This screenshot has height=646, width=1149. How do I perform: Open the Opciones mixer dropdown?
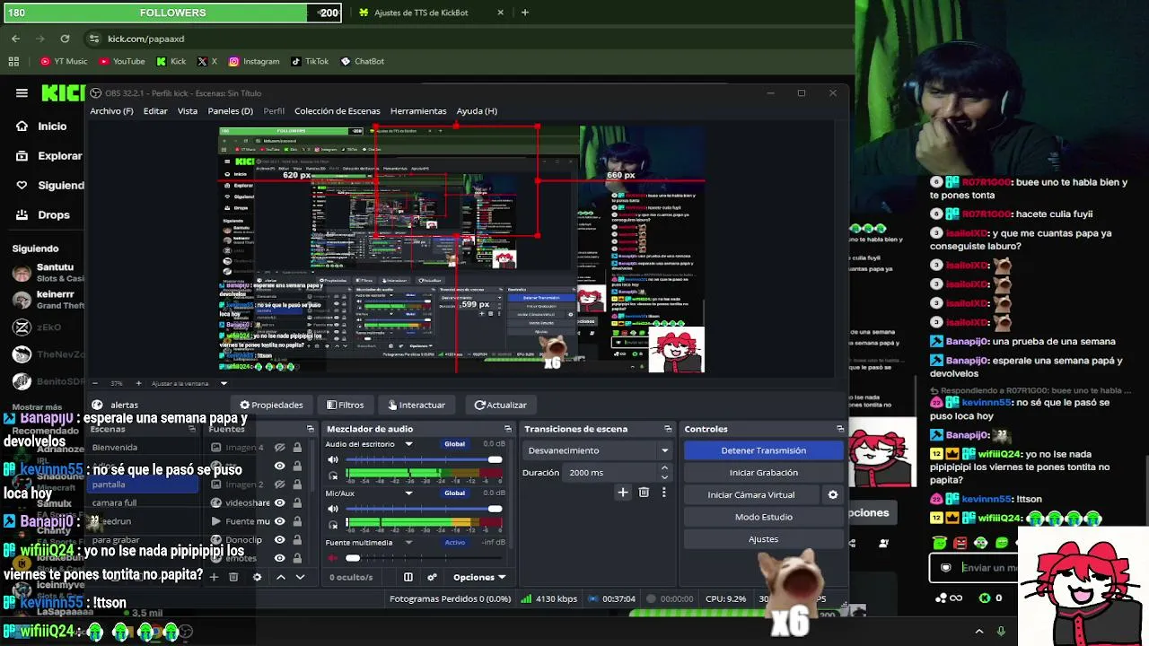click(x=479, y=577)
